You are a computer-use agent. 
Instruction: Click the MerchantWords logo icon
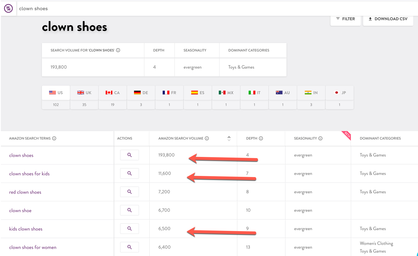[x=8, y=8]
